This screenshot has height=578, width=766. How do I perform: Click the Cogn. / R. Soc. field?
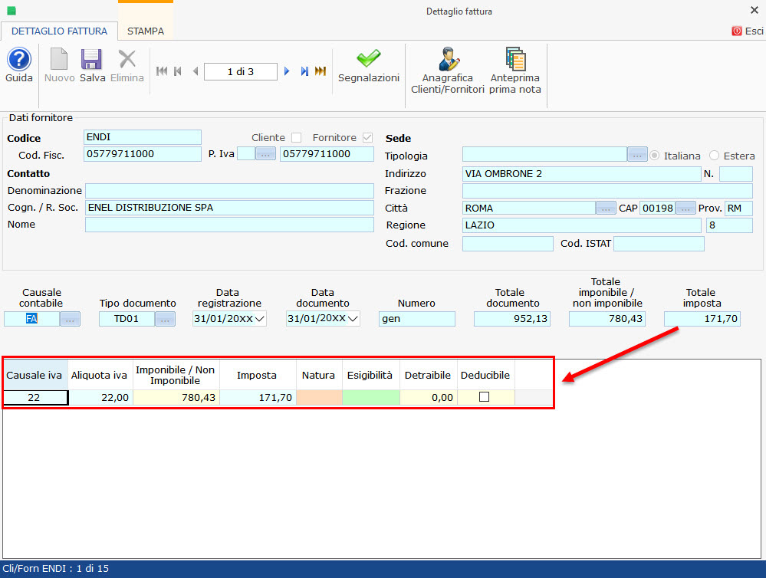click(x=229, y=208)
